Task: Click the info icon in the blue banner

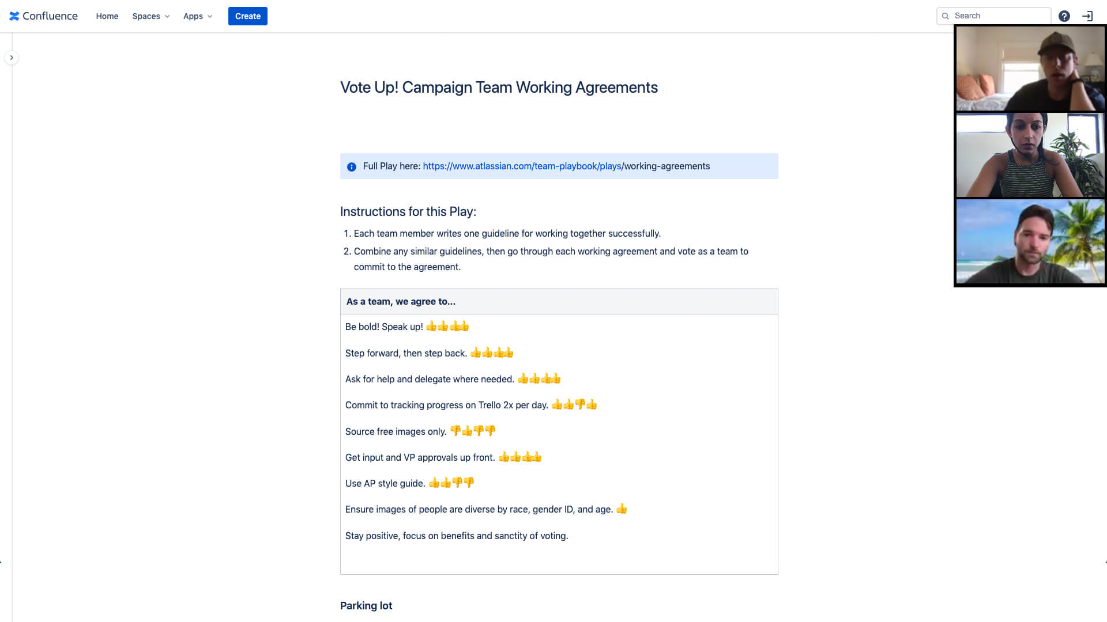Action: [352, 166]
